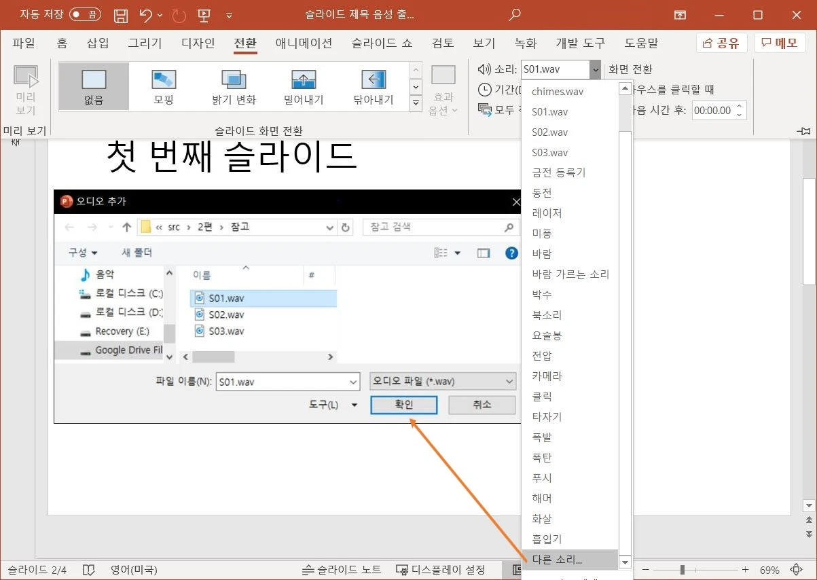Choose 카메라 sound option
Screen dimensions: 817x580
click(570, 376)
